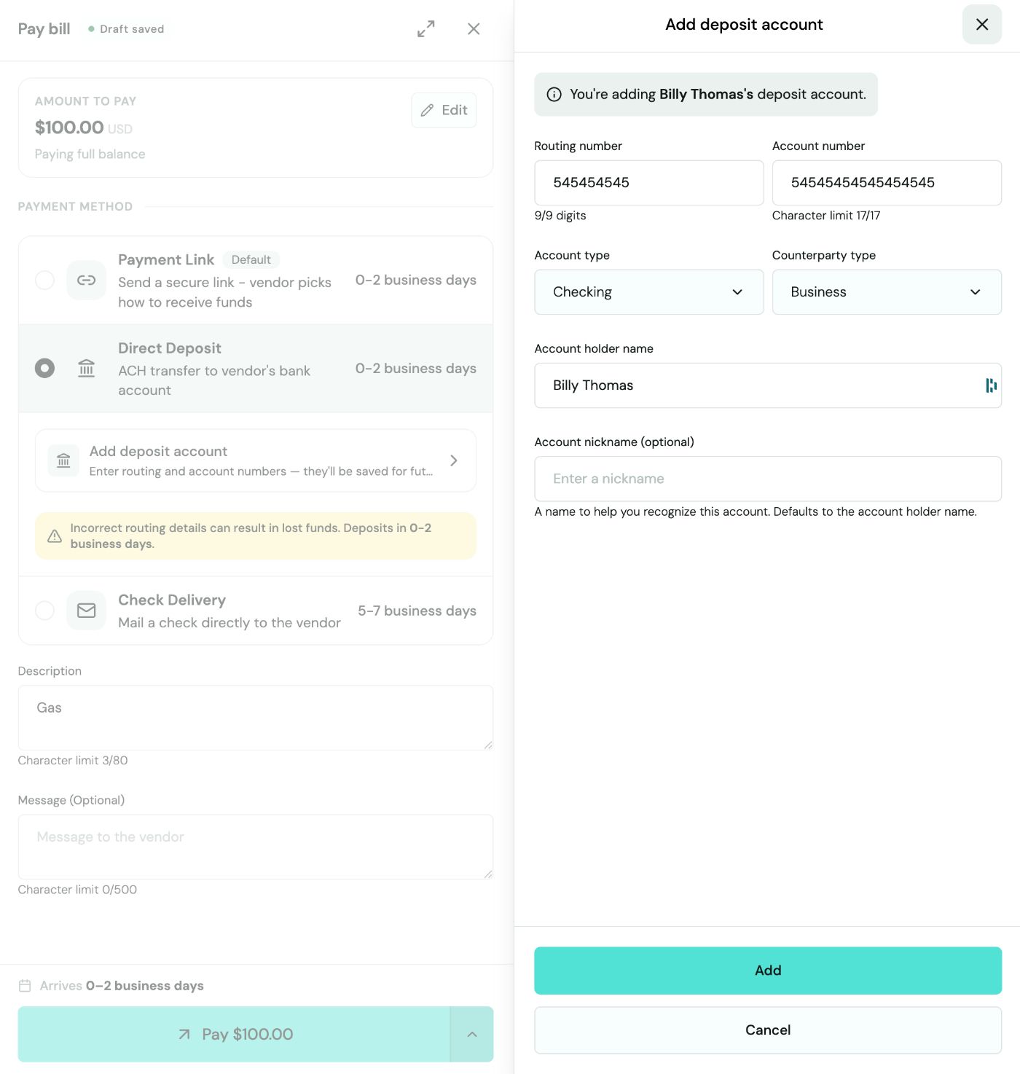Select the Payment Link radio button
The height and width of the screenshot is (1074, 1020).
(45, 281)
